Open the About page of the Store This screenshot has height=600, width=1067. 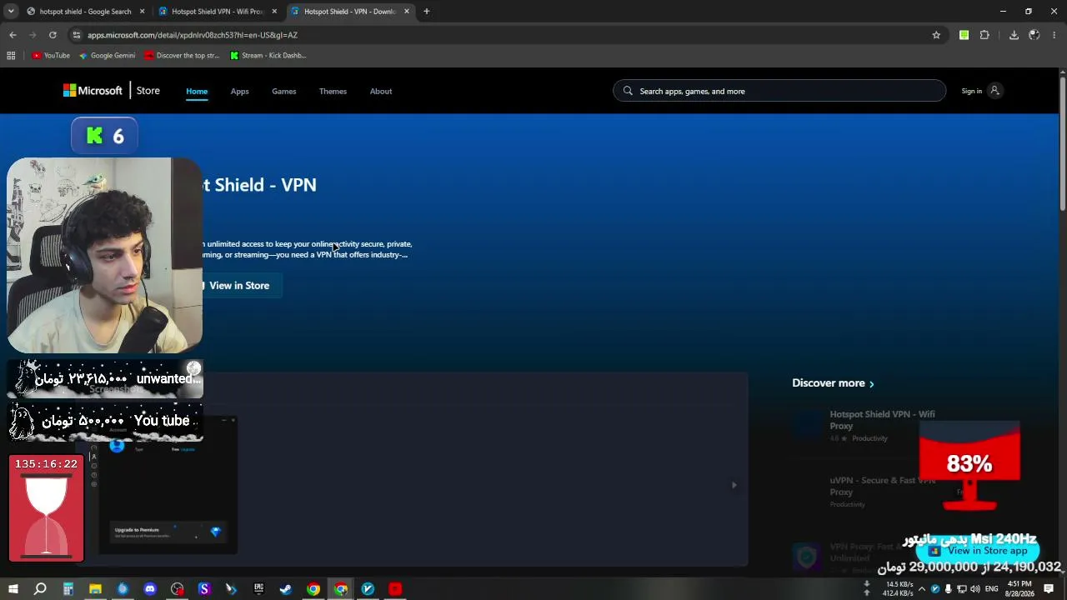tap(381, 91)
